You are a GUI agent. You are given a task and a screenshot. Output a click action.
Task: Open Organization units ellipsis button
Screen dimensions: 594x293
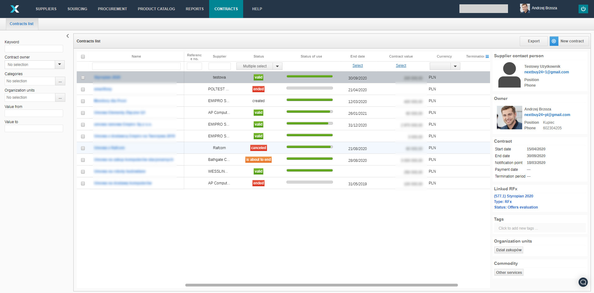click(60, 97)
